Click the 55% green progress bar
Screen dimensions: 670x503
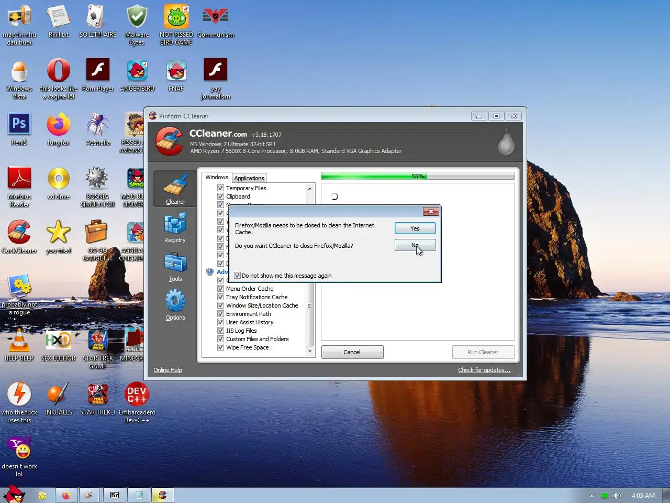(418, 176)
